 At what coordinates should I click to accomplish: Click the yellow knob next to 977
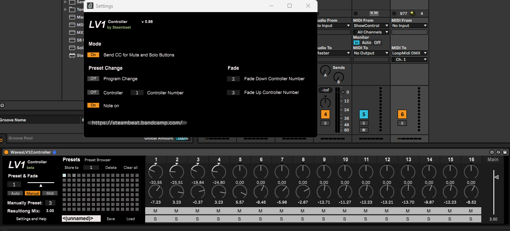[413, 13]
